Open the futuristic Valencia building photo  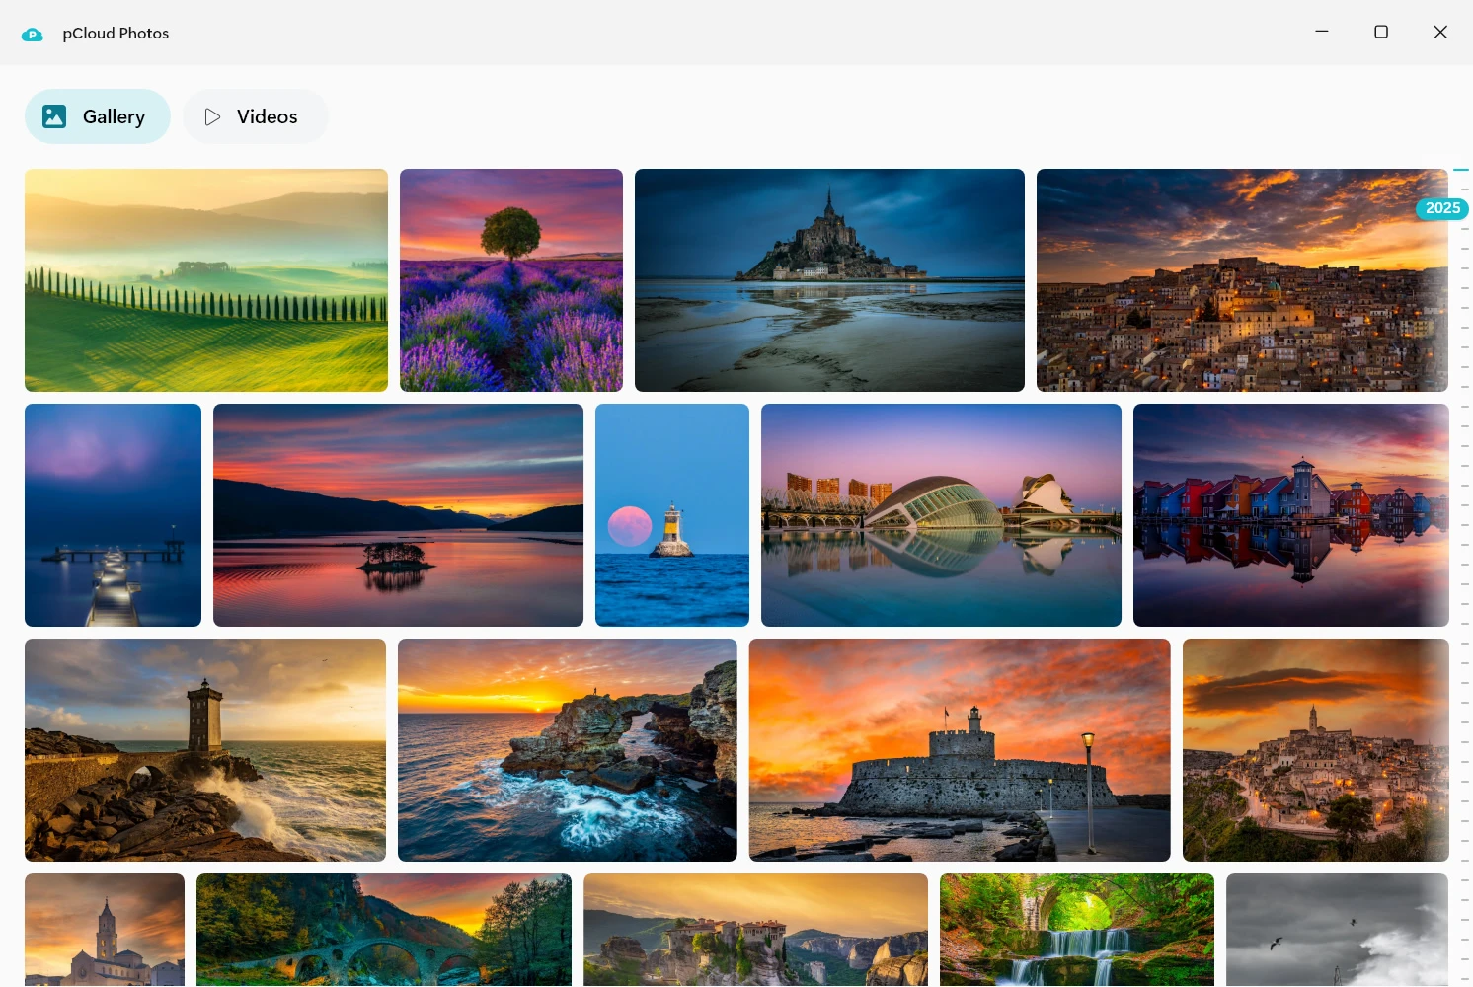[941, 515]
